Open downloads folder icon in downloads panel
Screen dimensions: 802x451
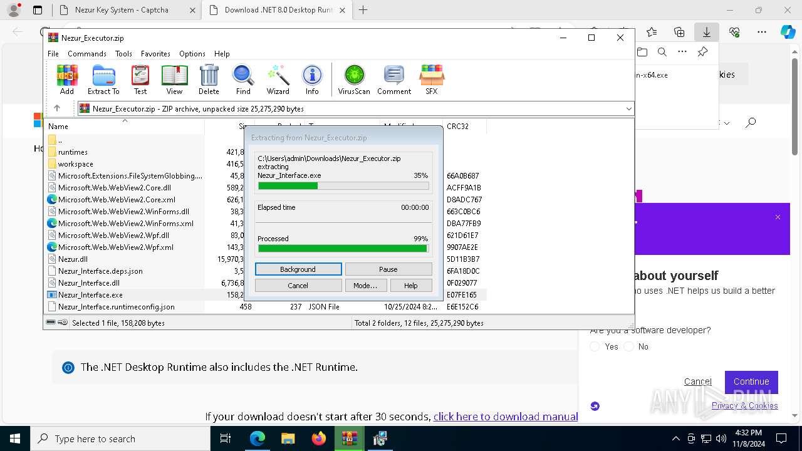coord(642,52)
